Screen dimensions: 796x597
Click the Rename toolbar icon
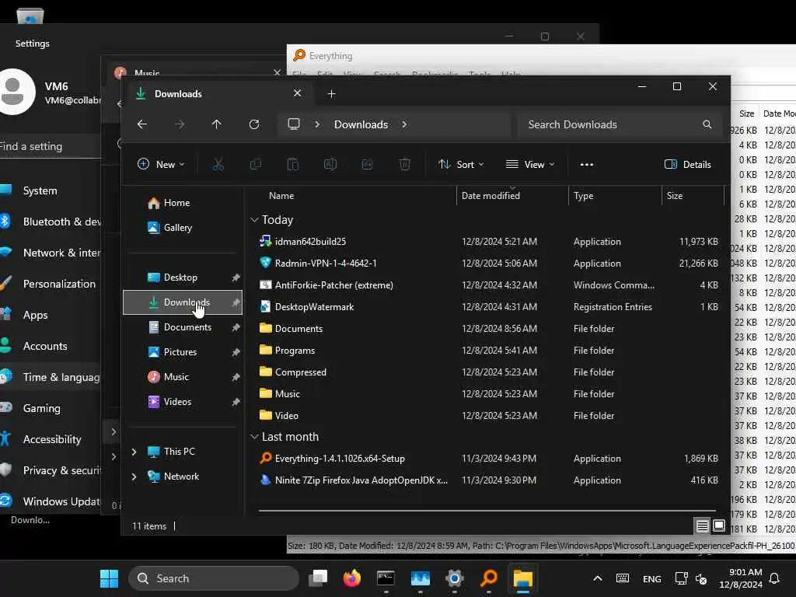[x=330, y=164]
